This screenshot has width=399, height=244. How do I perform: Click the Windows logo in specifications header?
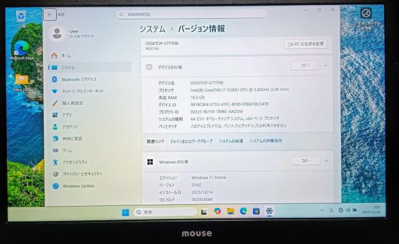pos(150,162)
